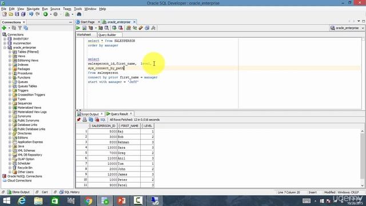Click the Undo arrow icon
Image resolution: width=366 pixels, height=206 pixels.
(x=31, y=14)
